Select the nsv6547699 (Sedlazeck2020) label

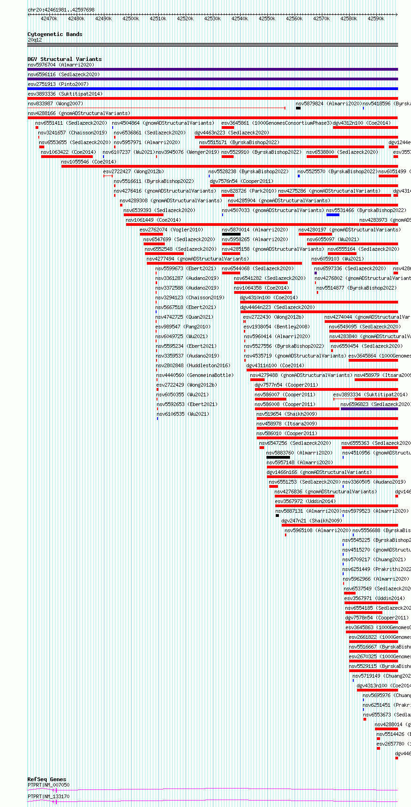(x=179, y=239)
